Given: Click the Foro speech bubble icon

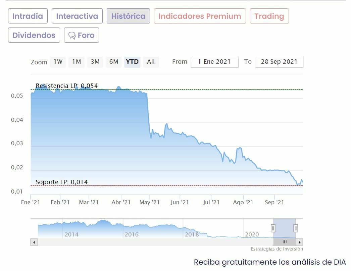Looking at the screenshot, I should tap(72, 36).
